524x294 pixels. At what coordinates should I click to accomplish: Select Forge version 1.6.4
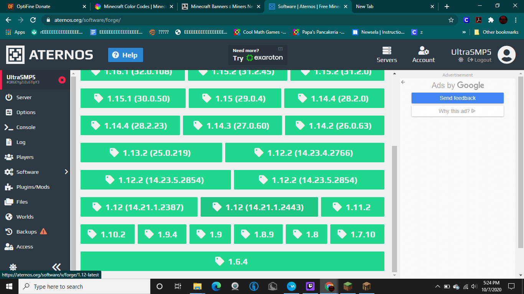232,261
